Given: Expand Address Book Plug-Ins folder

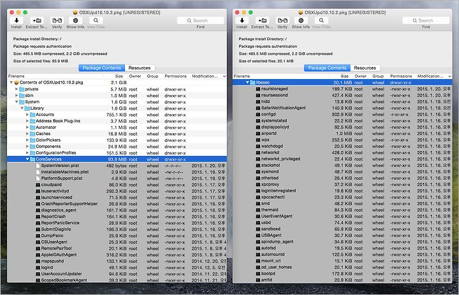Looking at the screenshot, I should [27, 121].
